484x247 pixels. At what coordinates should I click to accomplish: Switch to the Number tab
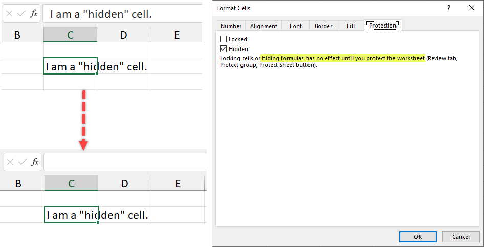tap(231, 26)
